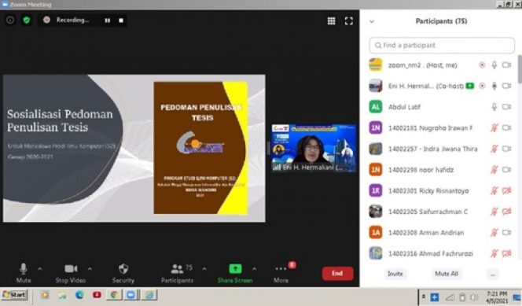522x306 pixels.
Task: Switch to gallery view grid icon
Action: (x=331, y=21)
